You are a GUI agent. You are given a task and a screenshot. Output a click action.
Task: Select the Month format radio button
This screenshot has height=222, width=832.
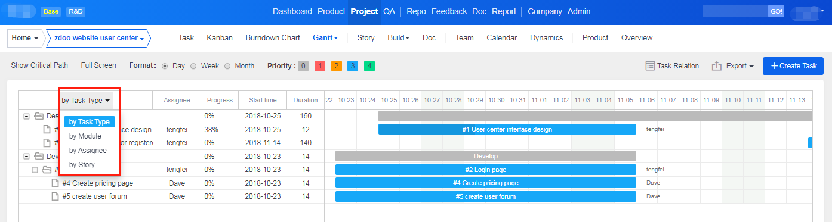tap(227, 66)
